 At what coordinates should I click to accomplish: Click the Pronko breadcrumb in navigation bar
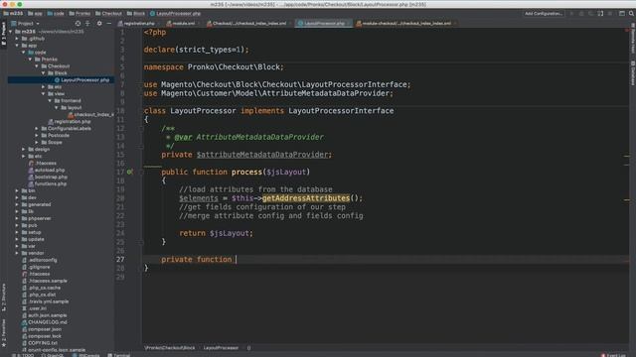point(79,13)
